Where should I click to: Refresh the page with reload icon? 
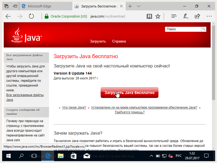[31, 16]
